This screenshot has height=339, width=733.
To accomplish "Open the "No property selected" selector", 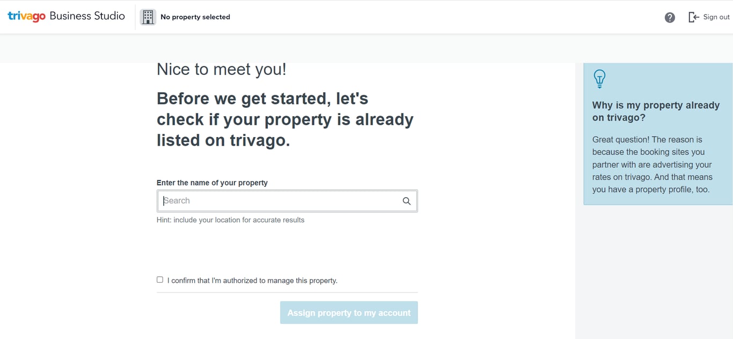I will 195,17.
